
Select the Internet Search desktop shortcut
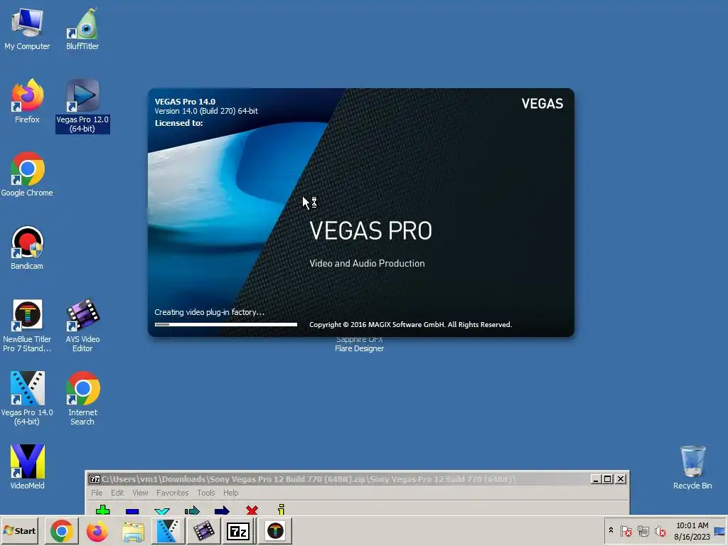[82, 400]
